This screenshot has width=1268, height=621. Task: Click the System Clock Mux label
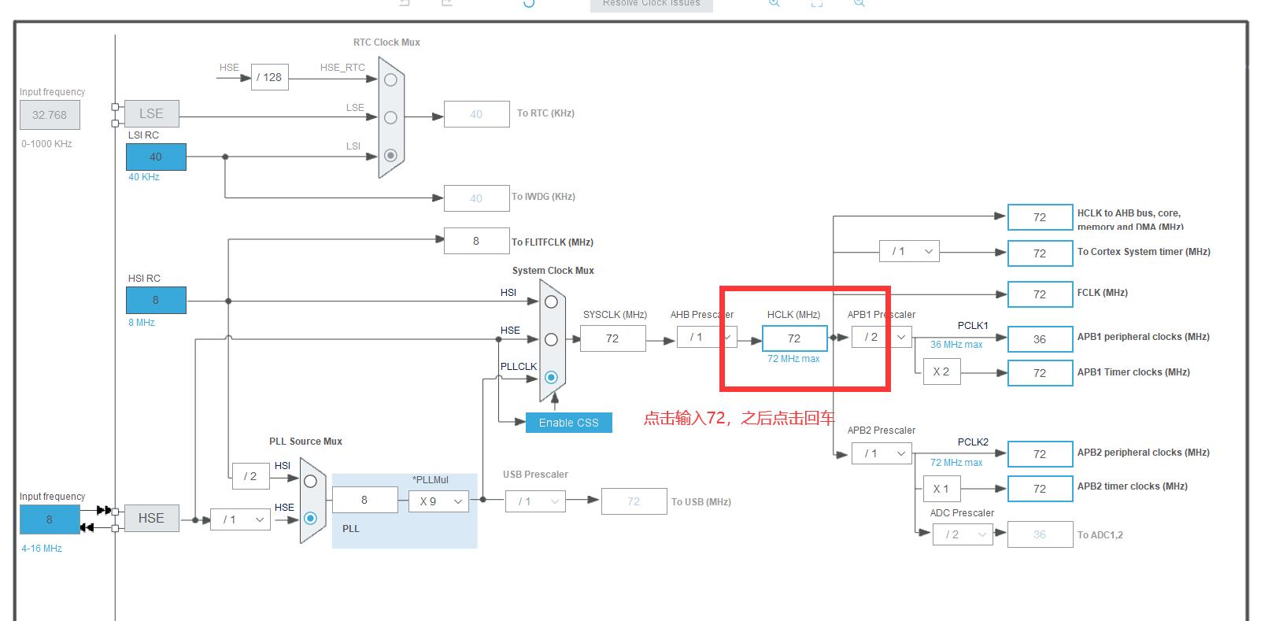click(x=553, y=271)
